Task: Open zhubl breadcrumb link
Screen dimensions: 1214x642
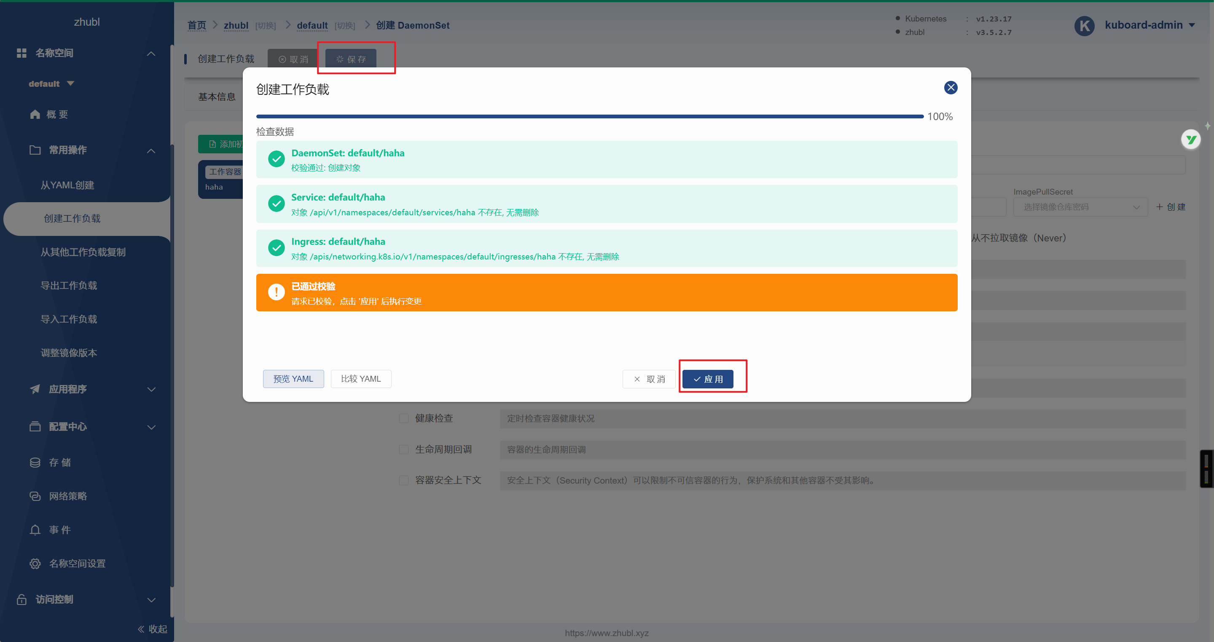Action: click(x=236, y=25)
